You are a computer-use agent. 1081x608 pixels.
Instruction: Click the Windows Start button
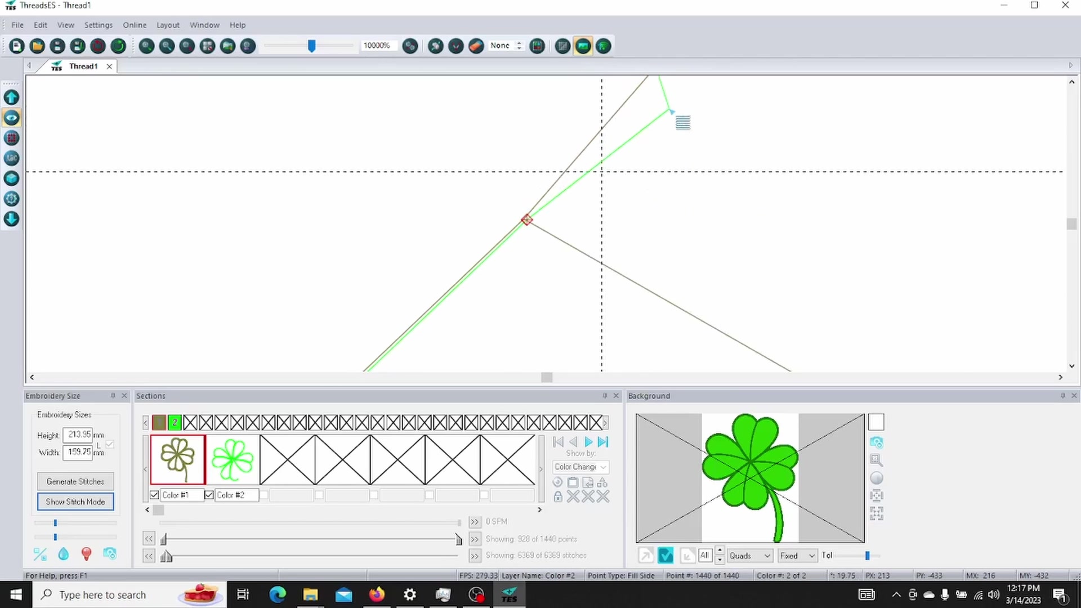click(x=16, y=594)
